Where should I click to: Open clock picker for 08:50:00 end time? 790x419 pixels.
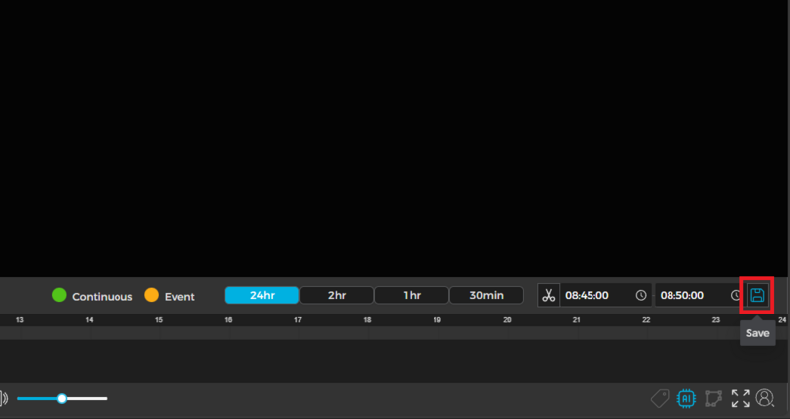[735, 295]
